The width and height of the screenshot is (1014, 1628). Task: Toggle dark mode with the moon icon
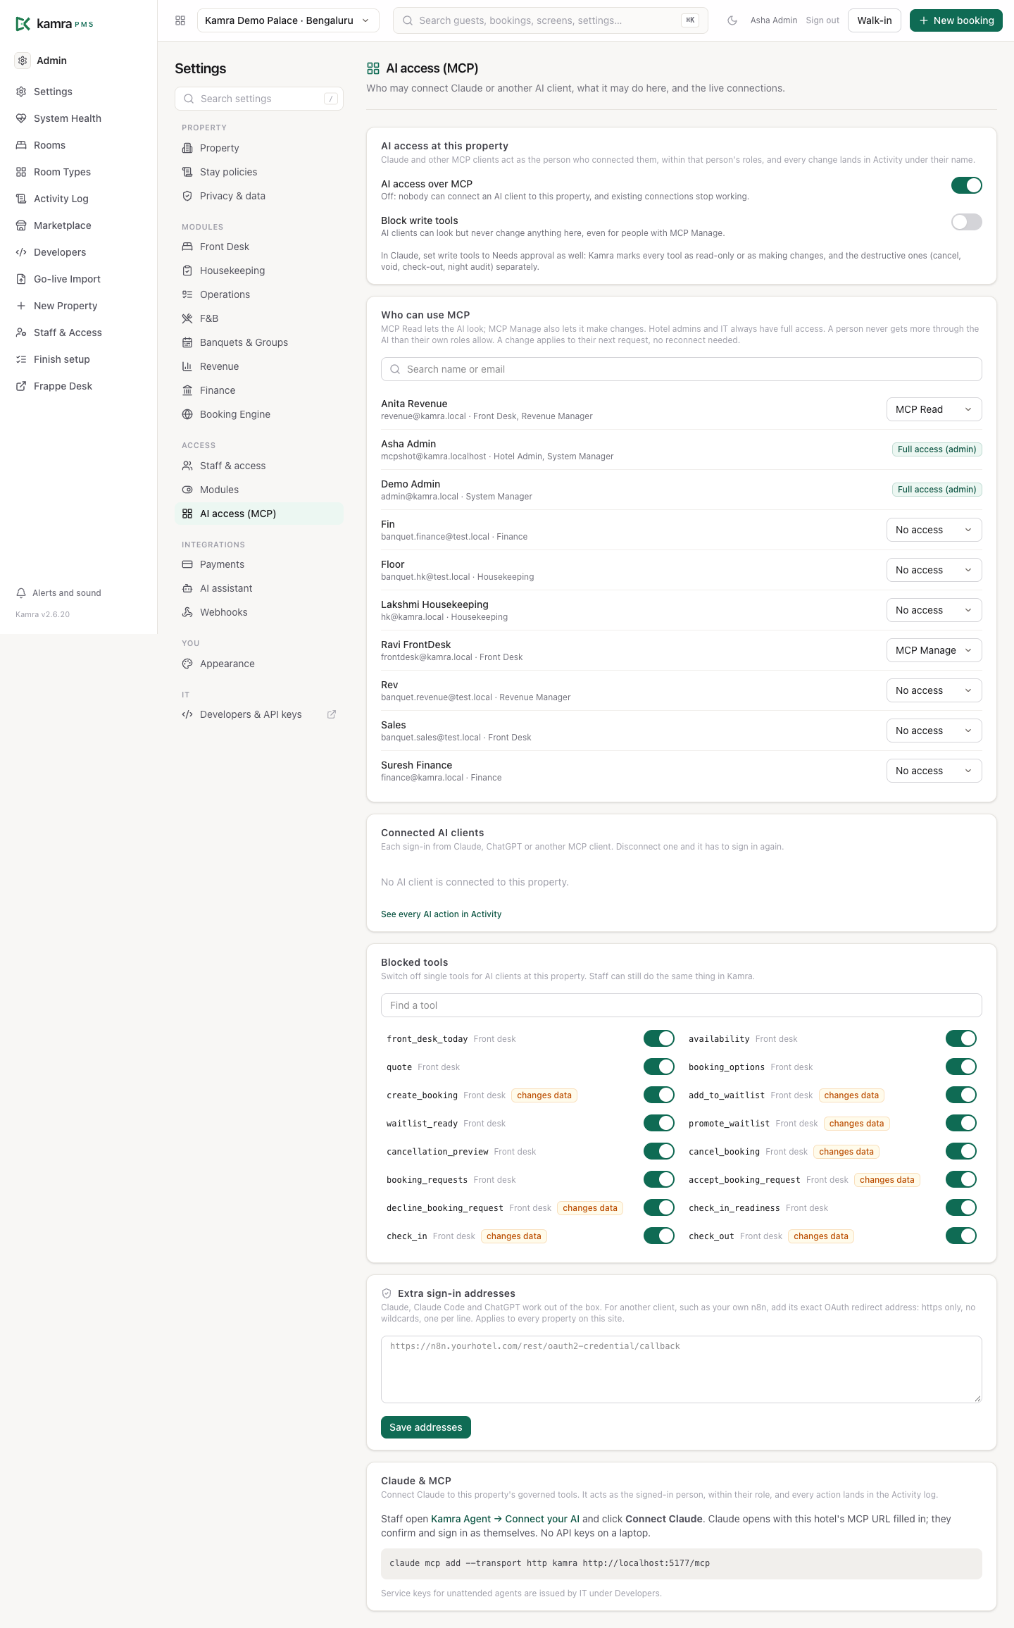click(x=732, y=20)
